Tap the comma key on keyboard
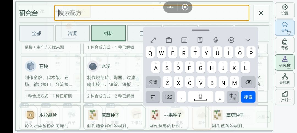This screenshot has width=297, height=133. click(181, 97)
